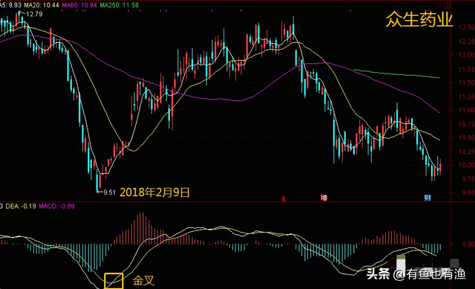Click the 12.79 high price label

point(34,14)
